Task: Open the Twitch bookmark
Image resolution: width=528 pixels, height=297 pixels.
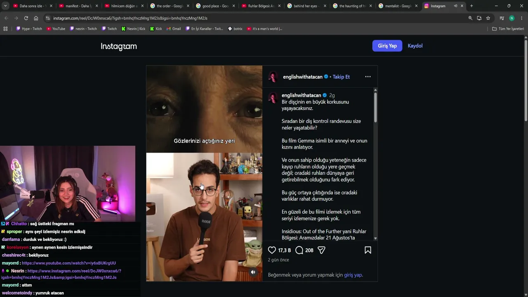Action: [x=109, y=29]
